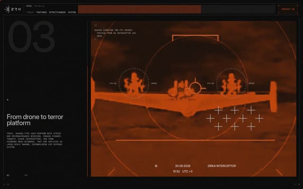Click the 'From drone to terror platform' heading
The width and height of the screenshot is (303, 189).
pos(35,120)
